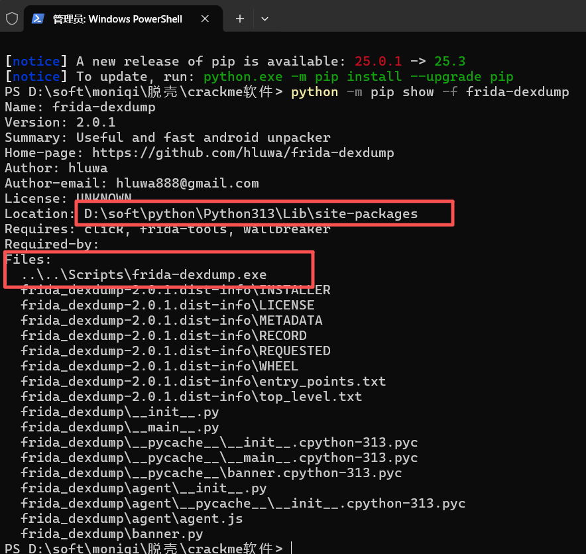Click the frida_dexdump\agent\__init__.py file entry
Viewport: 586px width, 554px height.
pos(143,488)
